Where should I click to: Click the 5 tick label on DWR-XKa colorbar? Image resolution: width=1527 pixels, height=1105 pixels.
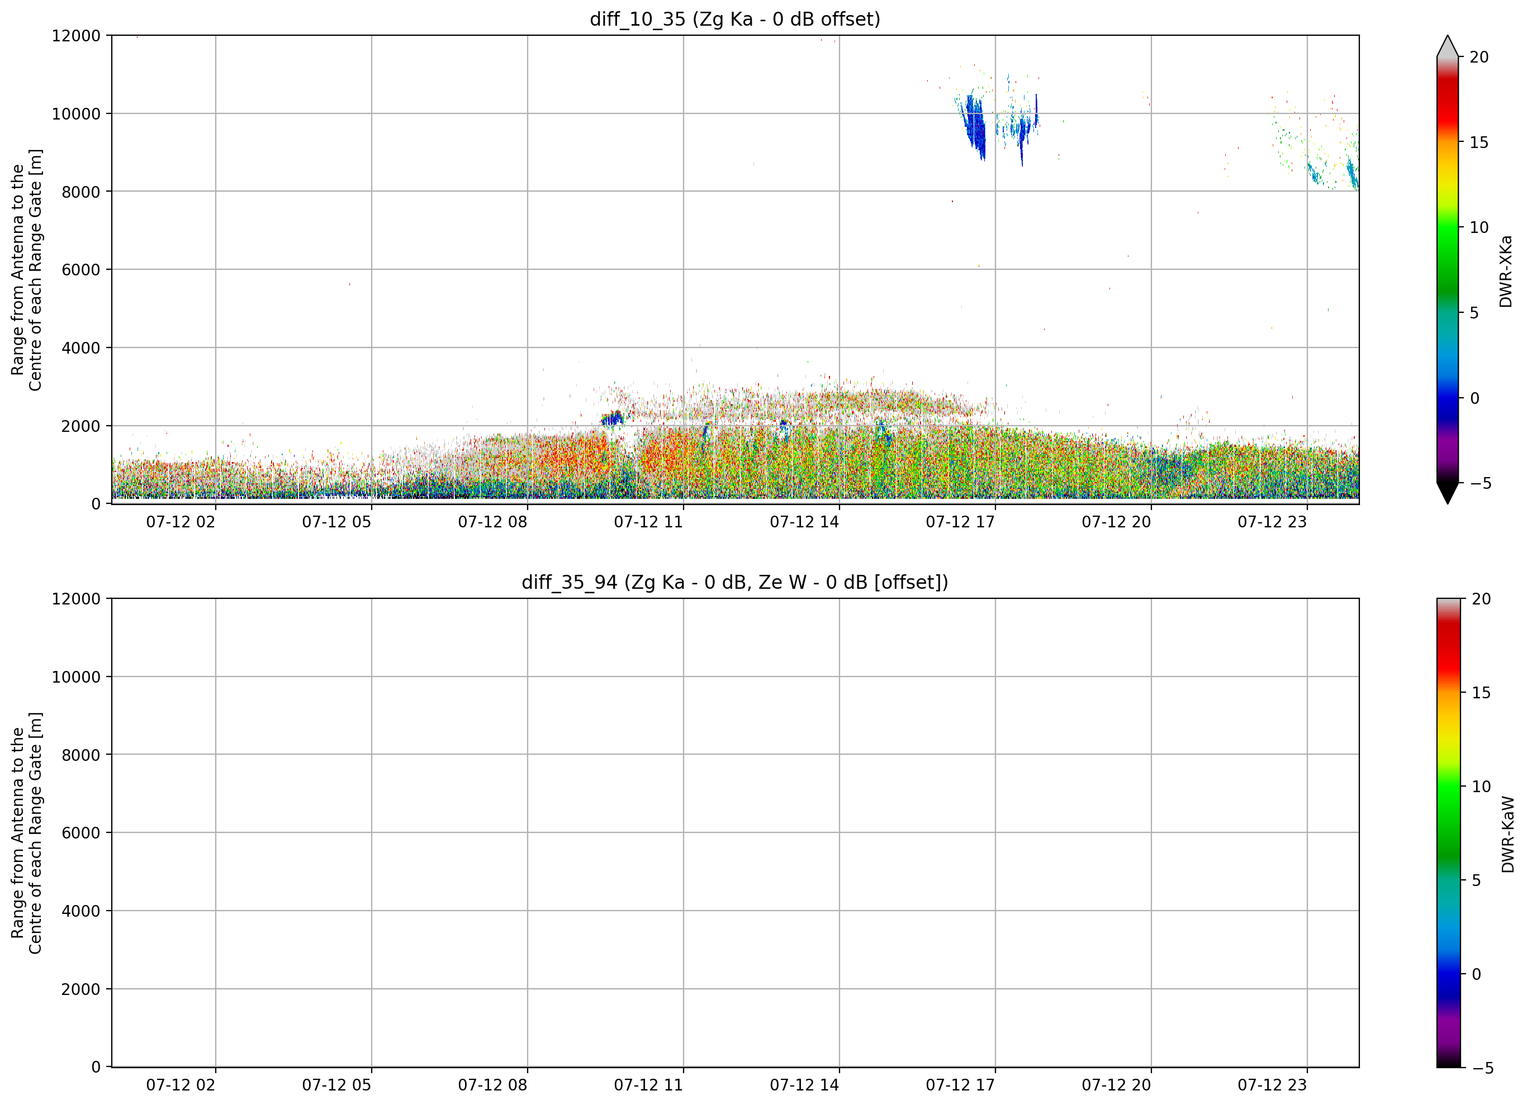coord(1474,313)
